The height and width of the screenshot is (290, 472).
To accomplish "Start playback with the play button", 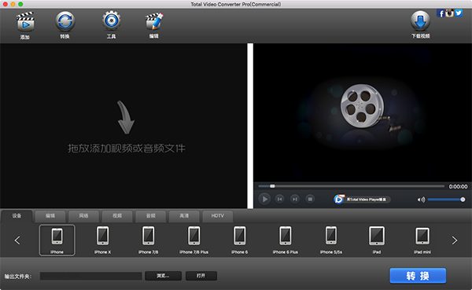I will [264, 199].
